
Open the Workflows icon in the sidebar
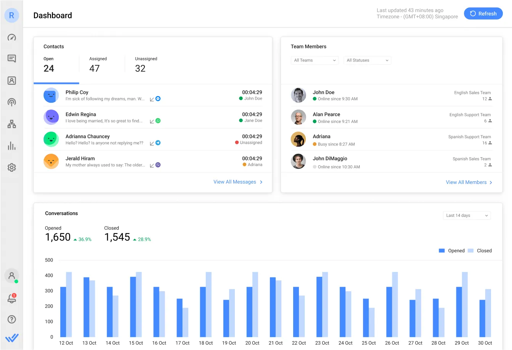[x=11, y=124]
